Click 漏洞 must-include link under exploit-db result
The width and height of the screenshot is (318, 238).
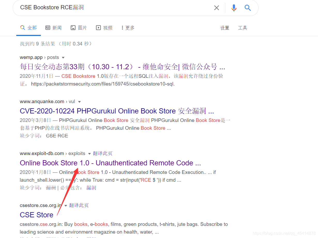pos(91,188)
